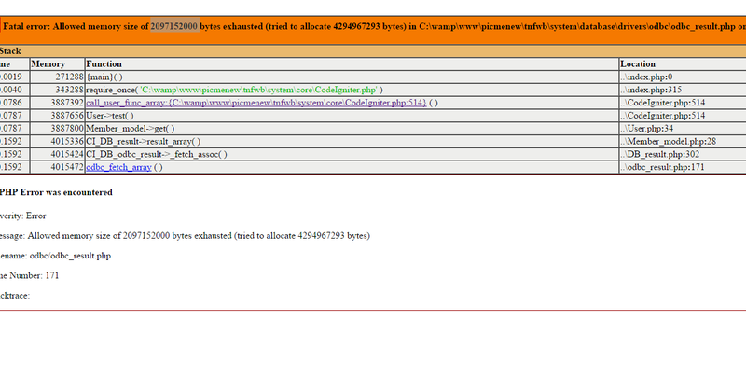Click location ..\DB_result.php:302
The height and width of the screenshot is (391, 746).
(x=659, y=154)
